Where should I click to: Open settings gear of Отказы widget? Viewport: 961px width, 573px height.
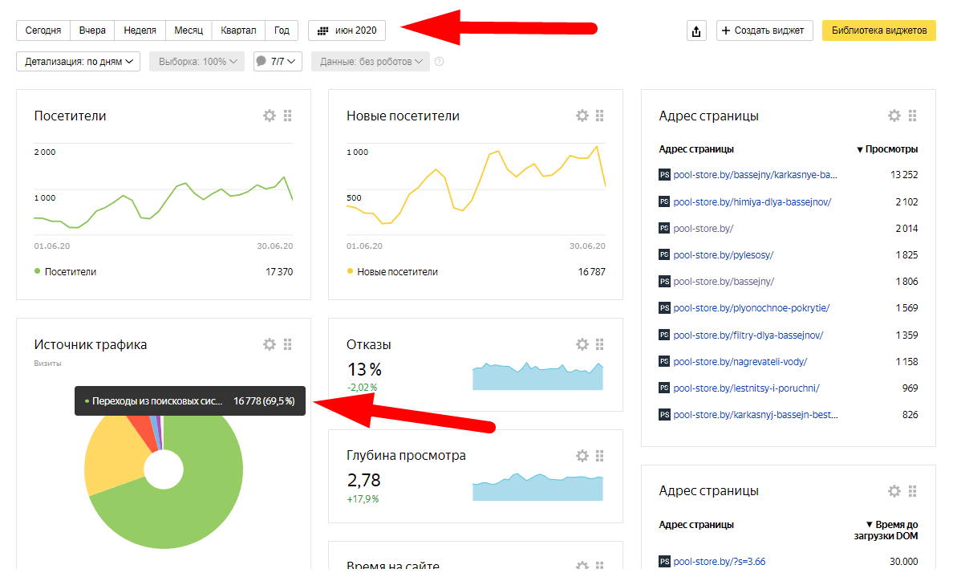coord(582,344)
